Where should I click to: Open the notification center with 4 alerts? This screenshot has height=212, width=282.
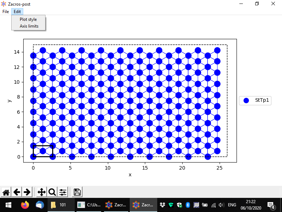(271, 205)
